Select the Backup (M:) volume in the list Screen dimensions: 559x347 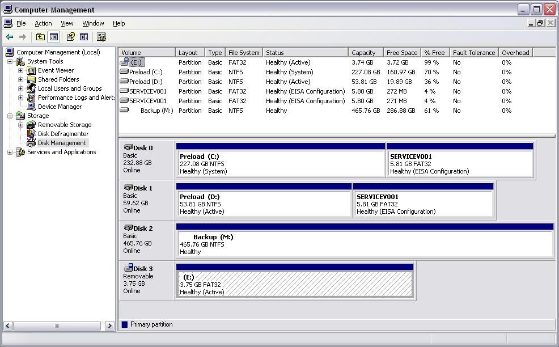tap(156, 111)
